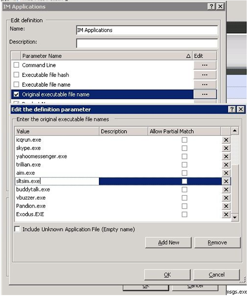
Task: Open help for Edit the definition parameter dialog
Action: [x=232, y=109]
